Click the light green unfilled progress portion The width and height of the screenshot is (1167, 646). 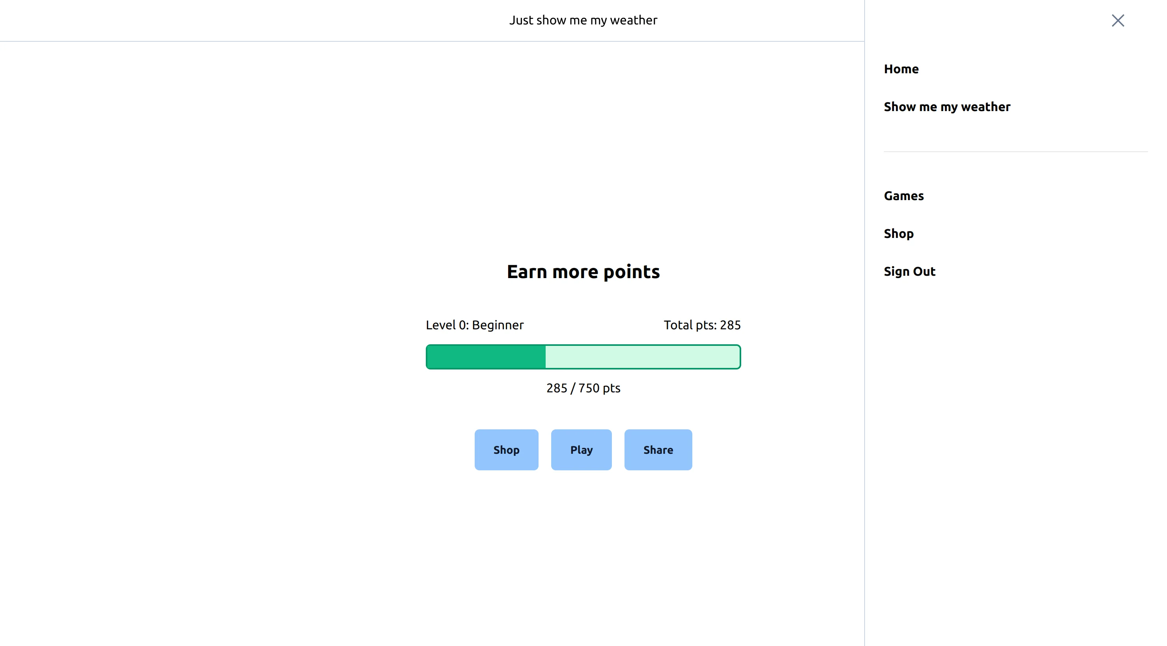point(641,357)
